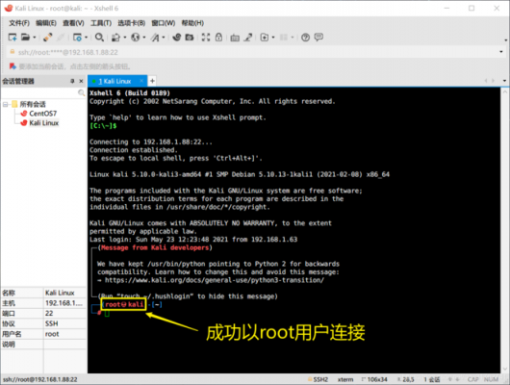Image resolution: width=510 pixels, height=385 pixels.
Task: Open the 选项卡(B) menu
Action: [x=132, y=23]
